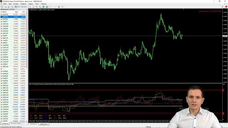Select the highlighted GBPUSD row
Image resolution: width=228 pixels, height=128 pixels.
[x=13, y=17]
